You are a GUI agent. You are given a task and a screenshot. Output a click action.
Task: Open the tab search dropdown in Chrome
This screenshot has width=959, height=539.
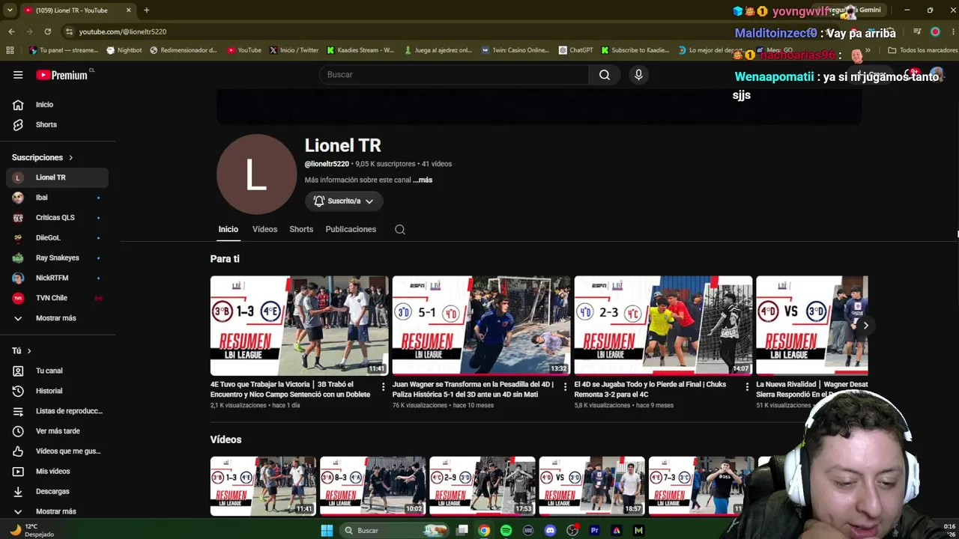(10, 10)
